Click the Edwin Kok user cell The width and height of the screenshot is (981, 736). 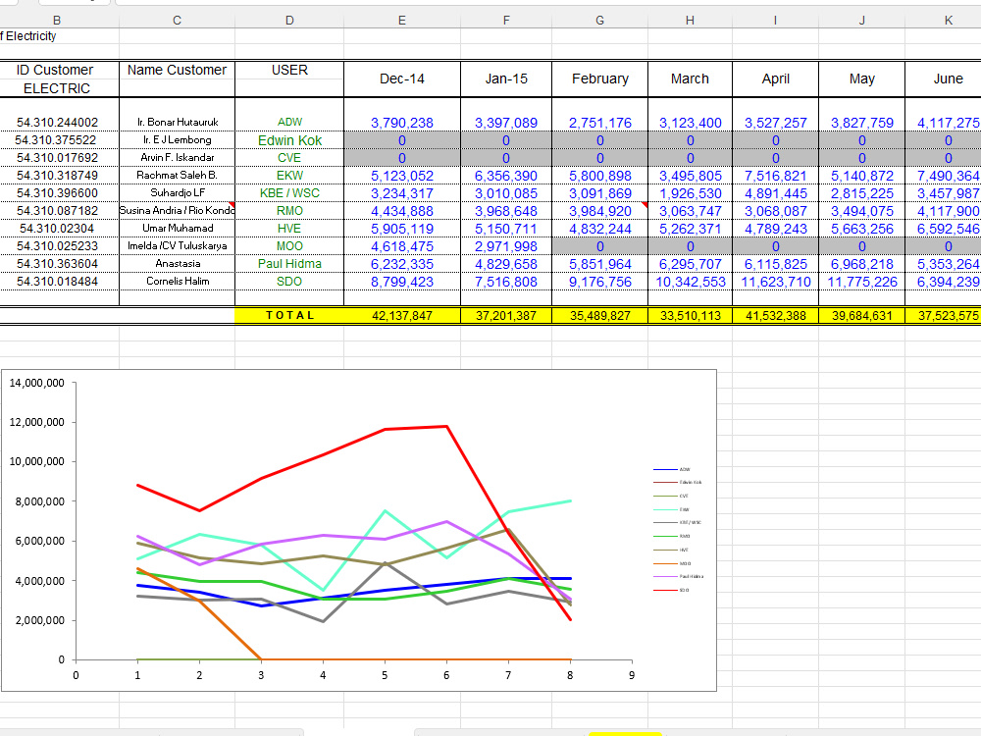click(289, 140)
